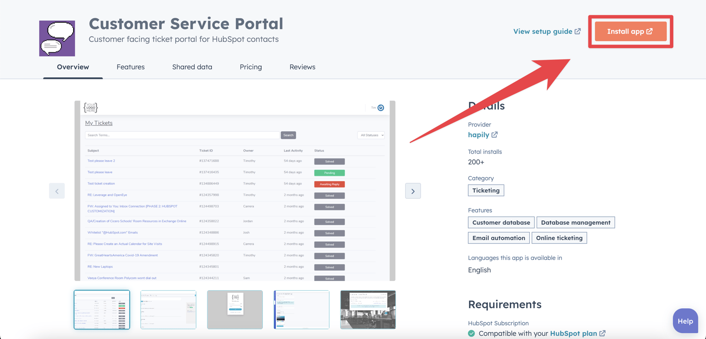The image size is (706, 339).
Task: Click the Customer Service Portal app logo
Action: coord(57,38)
